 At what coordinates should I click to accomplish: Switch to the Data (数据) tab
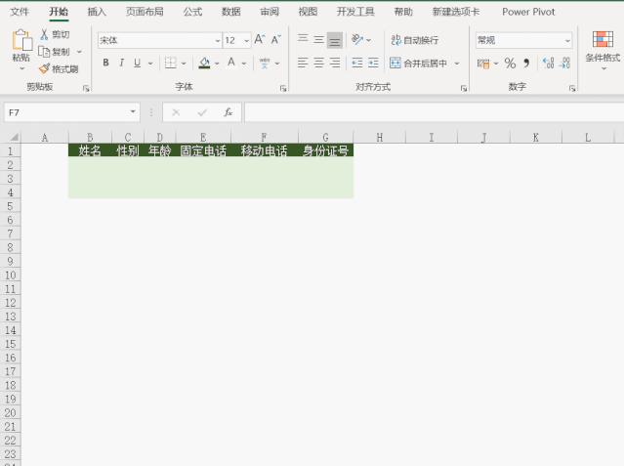click(230, 12)
